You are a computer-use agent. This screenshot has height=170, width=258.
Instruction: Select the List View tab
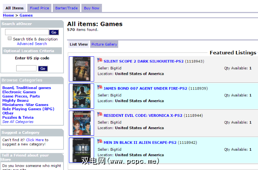click(79, 44)
